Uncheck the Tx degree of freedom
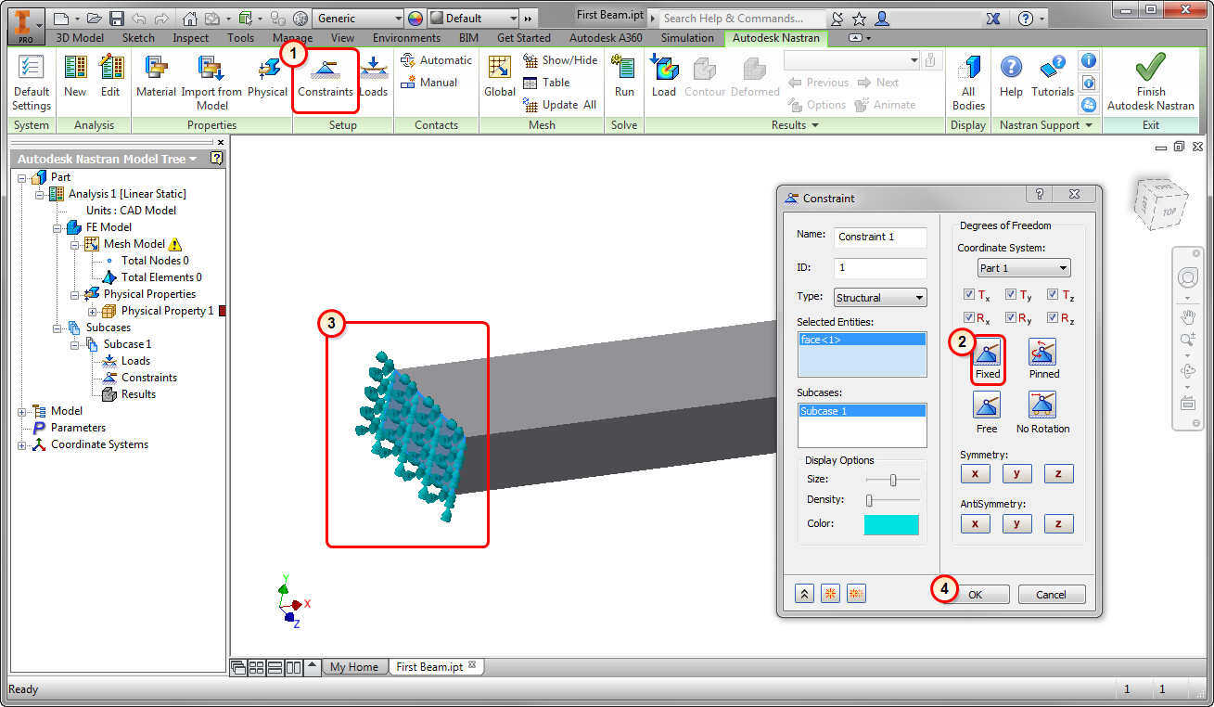1214x707 pixels. click(x=970, y=295)
